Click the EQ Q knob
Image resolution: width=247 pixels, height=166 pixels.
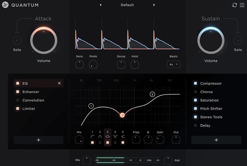point(148,139)
